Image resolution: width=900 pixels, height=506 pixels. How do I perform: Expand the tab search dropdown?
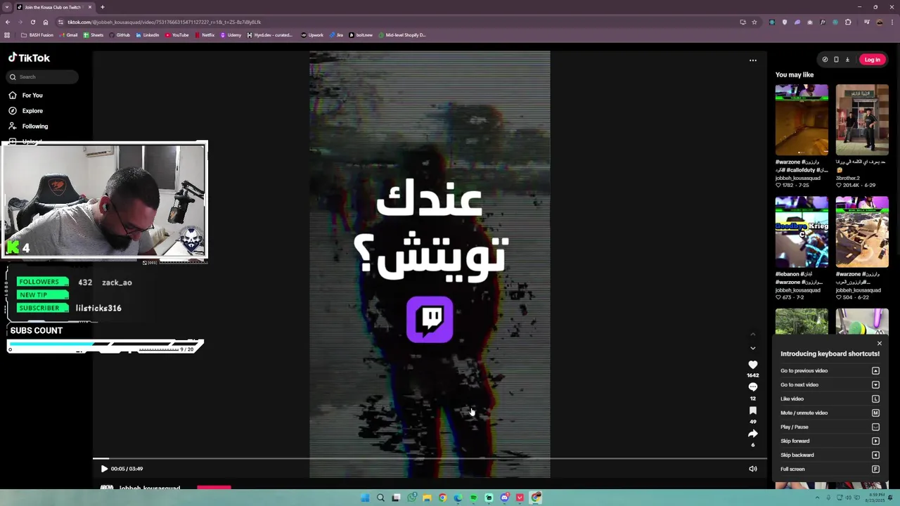point(6,7)
